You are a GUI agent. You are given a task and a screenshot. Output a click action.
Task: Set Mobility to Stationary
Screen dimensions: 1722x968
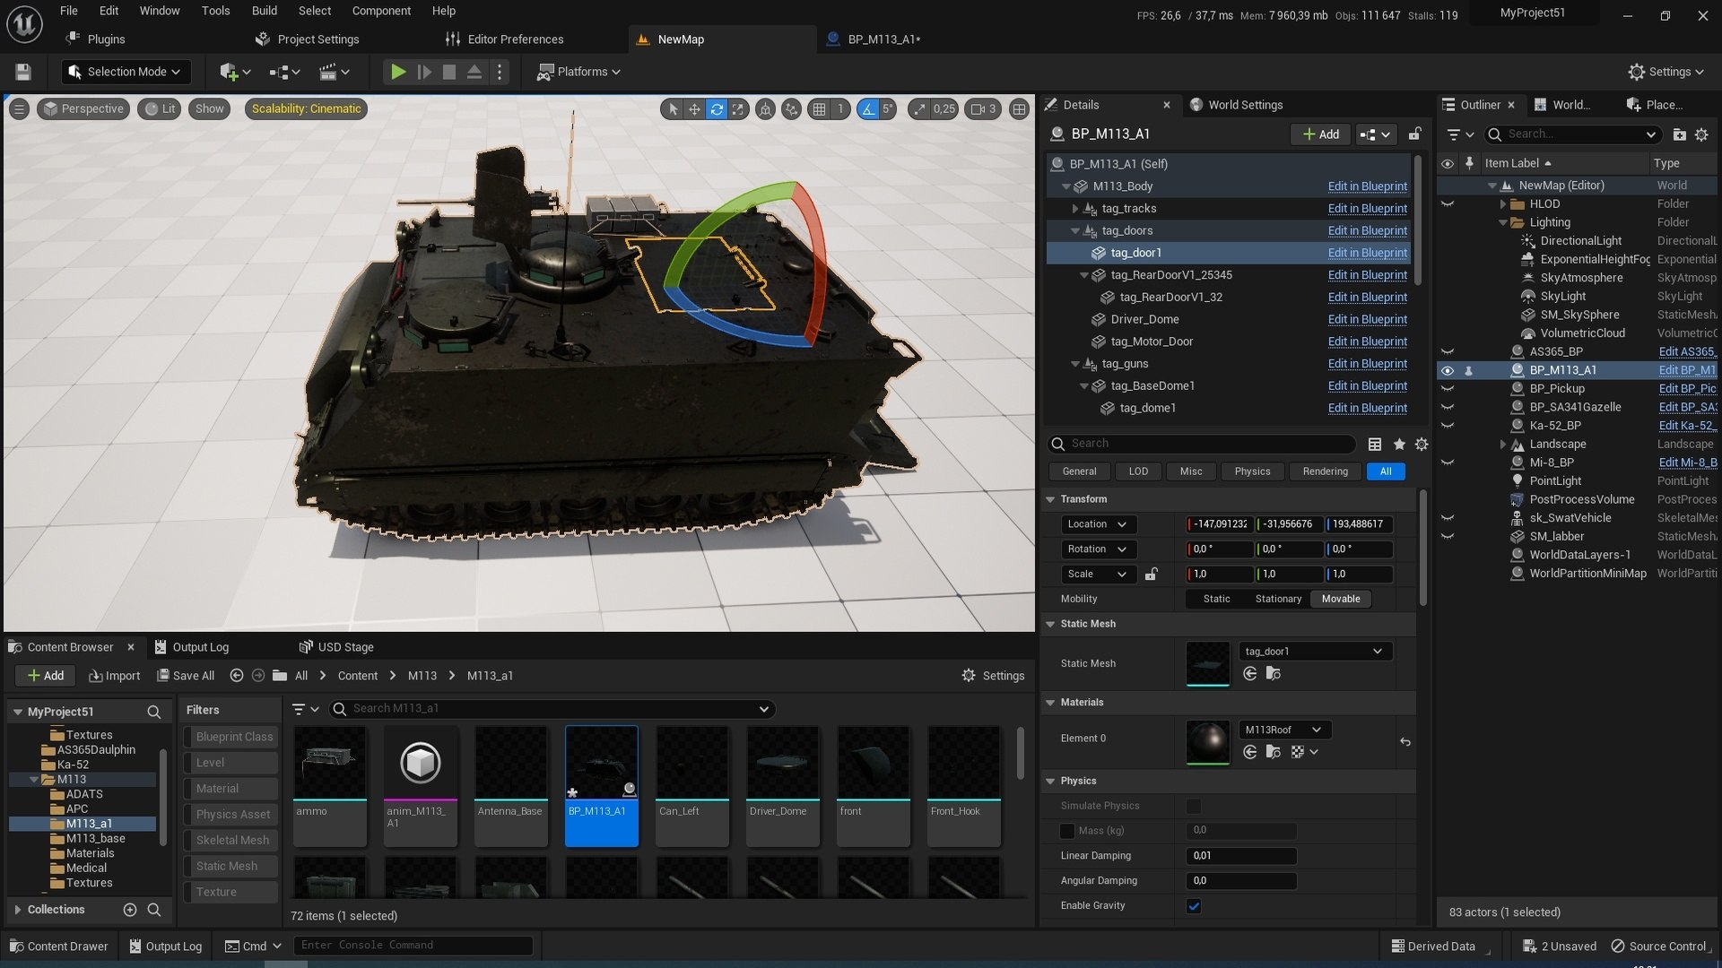coord(1278,599)
